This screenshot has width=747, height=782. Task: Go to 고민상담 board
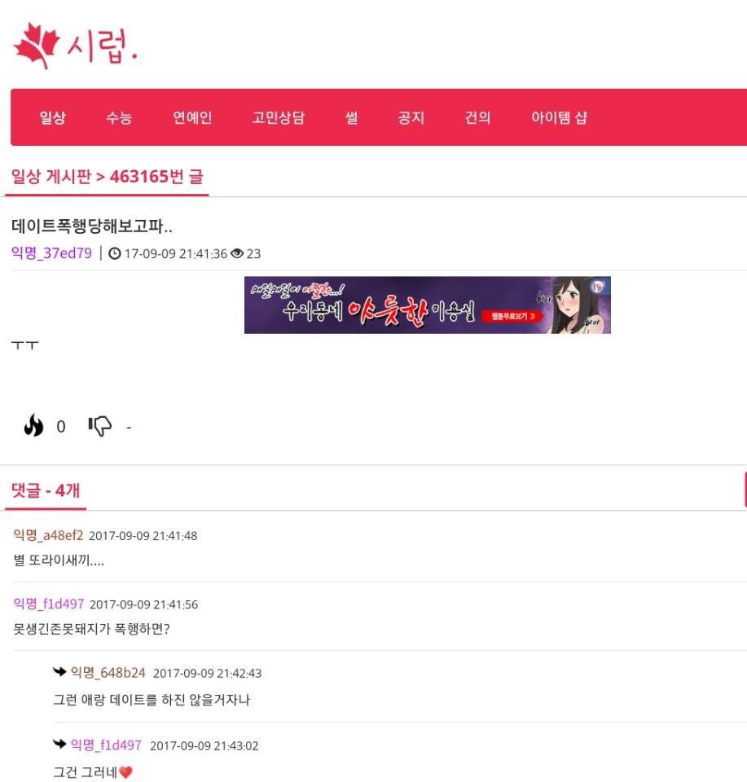coord(279,117)
